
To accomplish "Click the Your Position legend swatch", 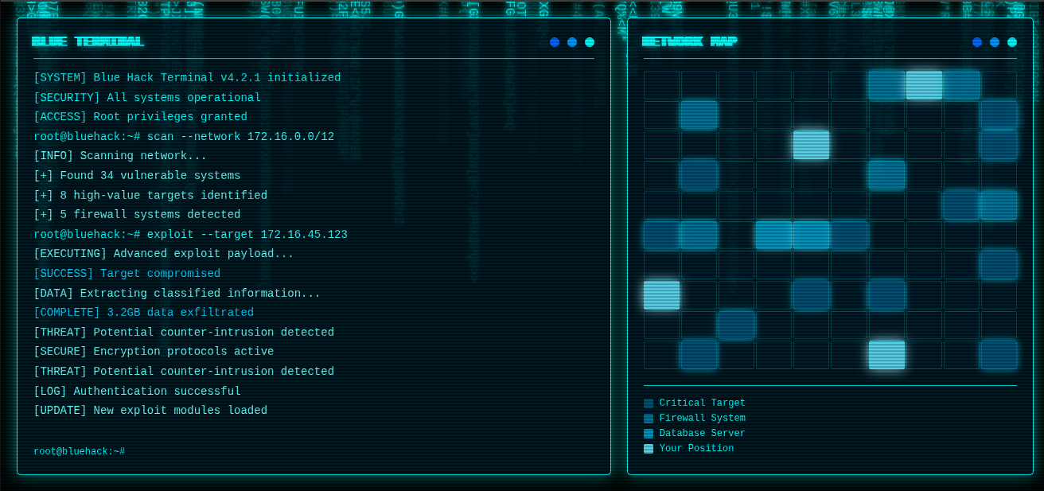I will pos(649,449).
